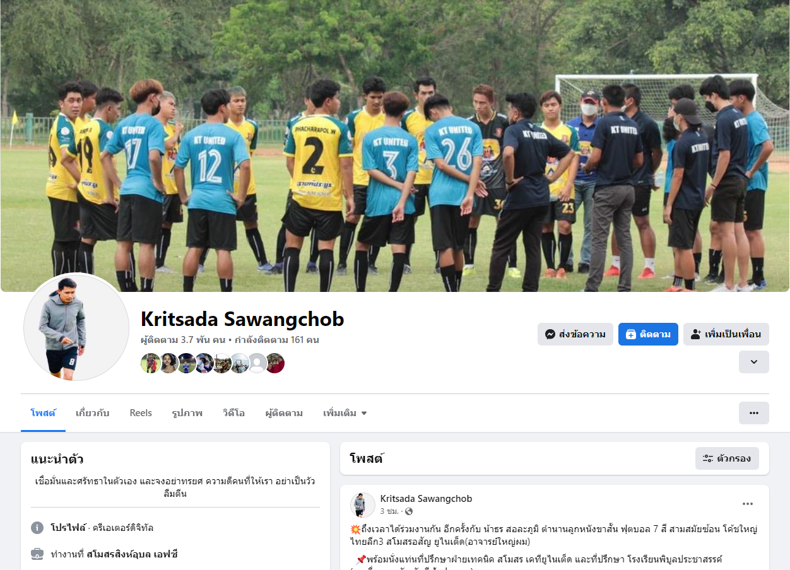Open the เพิ่มเติม tab dropdown
This screenshot has width=790, height=570.
click(x=345, y=413)
